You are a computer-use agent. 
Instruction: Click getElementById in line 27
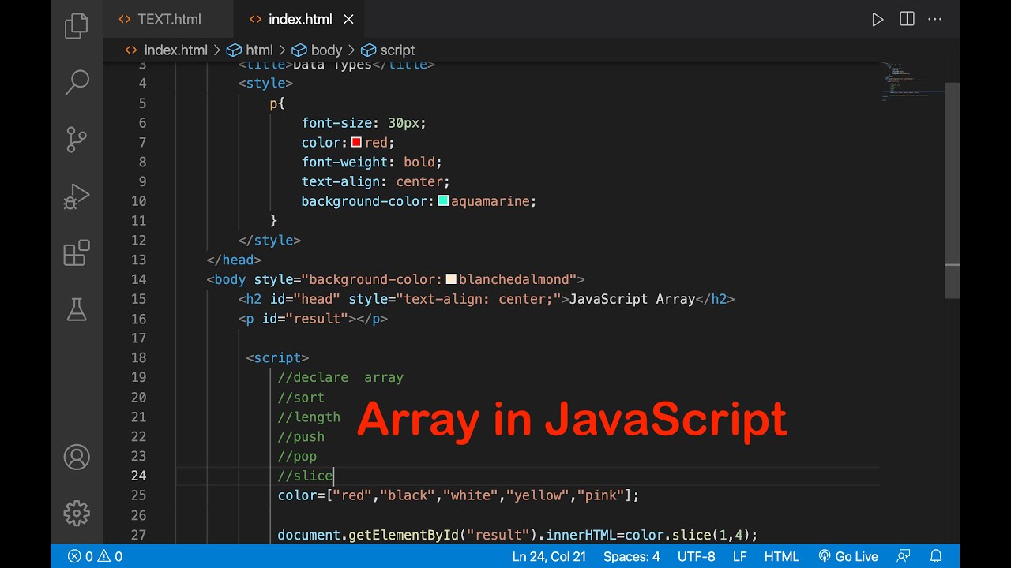point(404,535)
